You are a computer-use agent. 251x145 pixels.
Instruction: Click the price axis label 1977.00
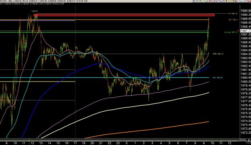click(x=246, y=101)
